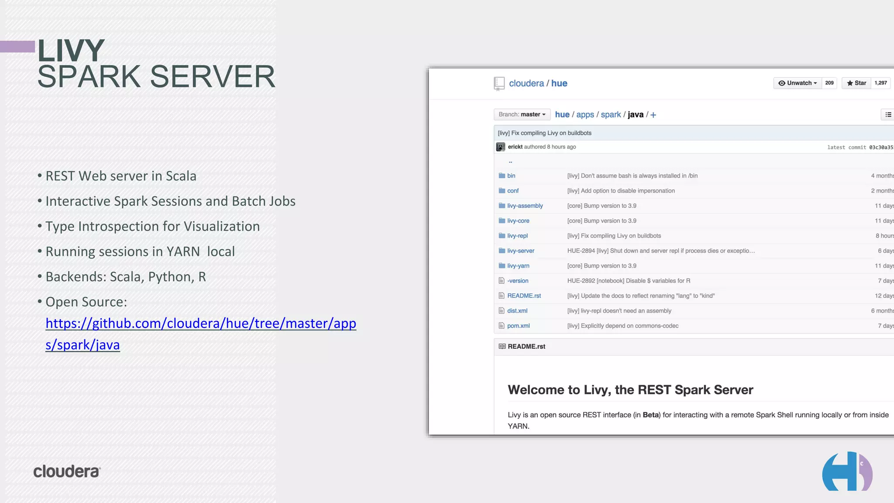Screen dimensions: 894x503
Task: Click the -version file icon
Action: pyautogui.click(x=502, y=281)
